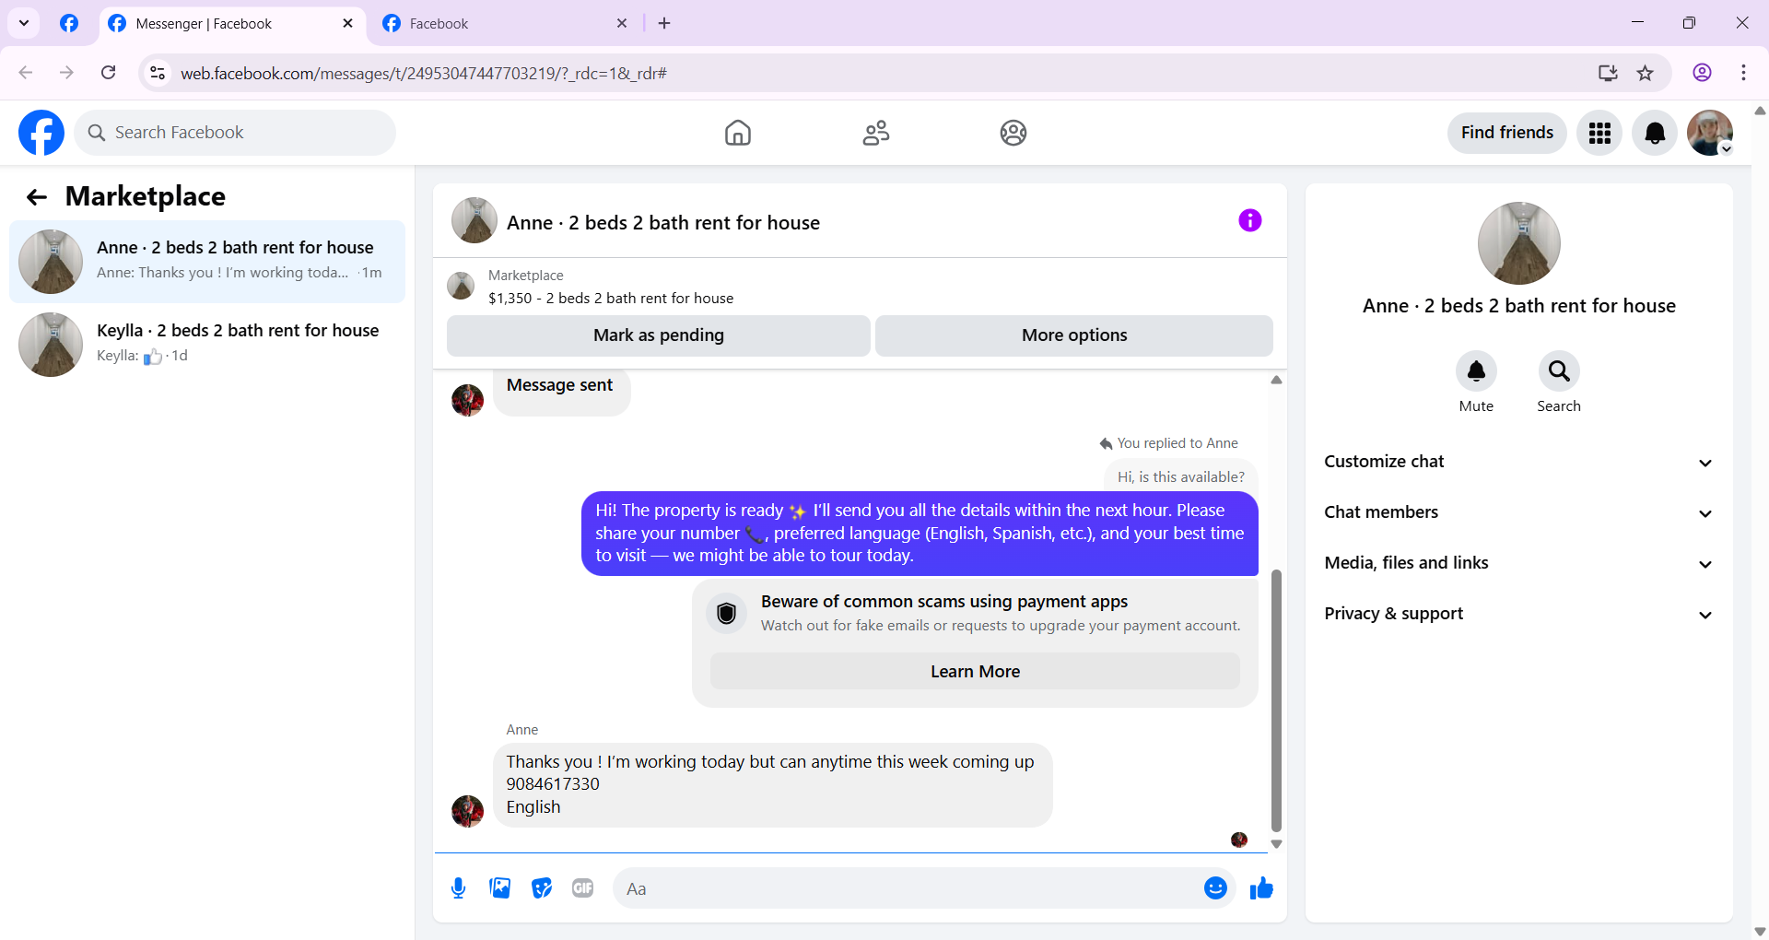Open the Facebook home feed icon
Screen dimensions: 1769x940
[737, 133]
